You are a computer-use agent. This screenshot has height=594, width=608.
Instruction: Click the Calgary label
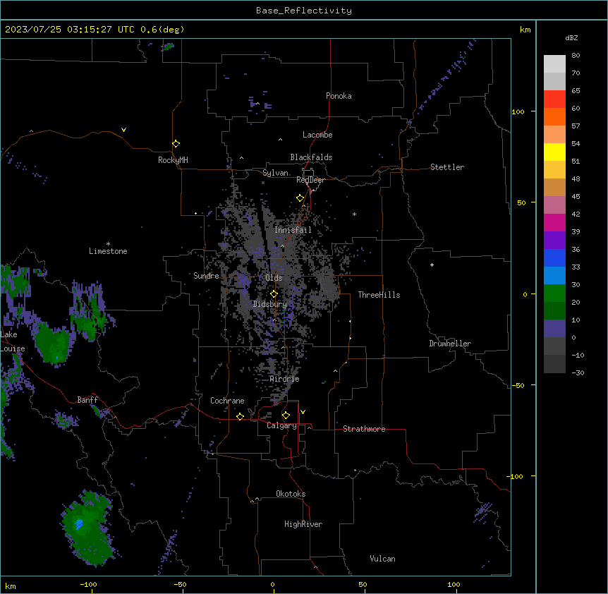281,425
